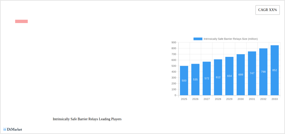Click the DiMarket brand name text
285x134 pixels.
tap(14, 129)
